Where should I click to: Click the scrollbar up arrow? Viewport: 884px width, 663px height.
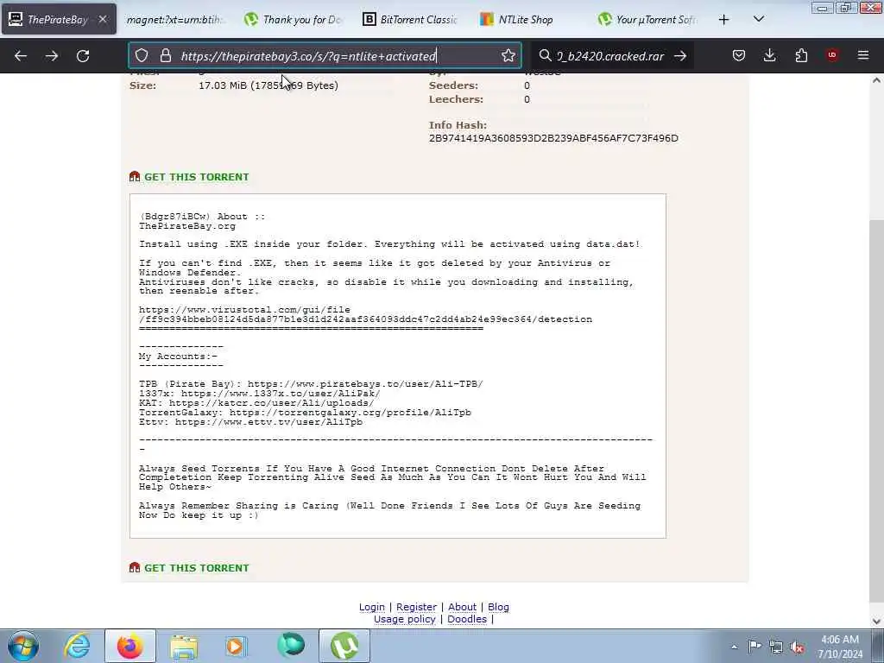(876, 80)
